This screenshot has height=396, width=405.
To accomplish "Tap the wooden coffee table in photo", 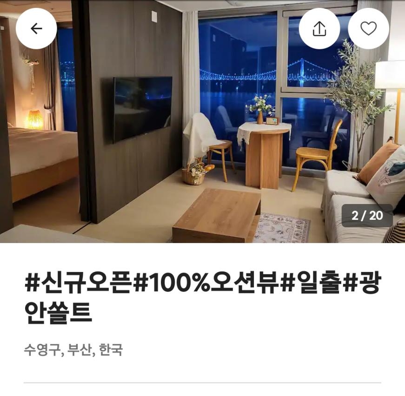I will point(217,216).
